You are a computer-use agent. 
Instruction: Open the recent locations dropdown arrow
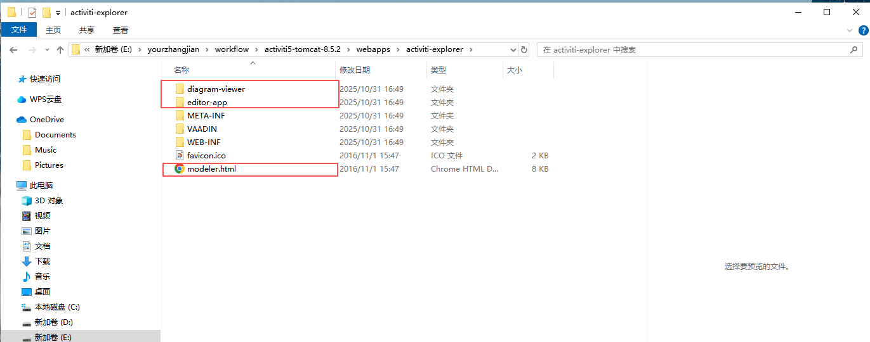point(46,49)
